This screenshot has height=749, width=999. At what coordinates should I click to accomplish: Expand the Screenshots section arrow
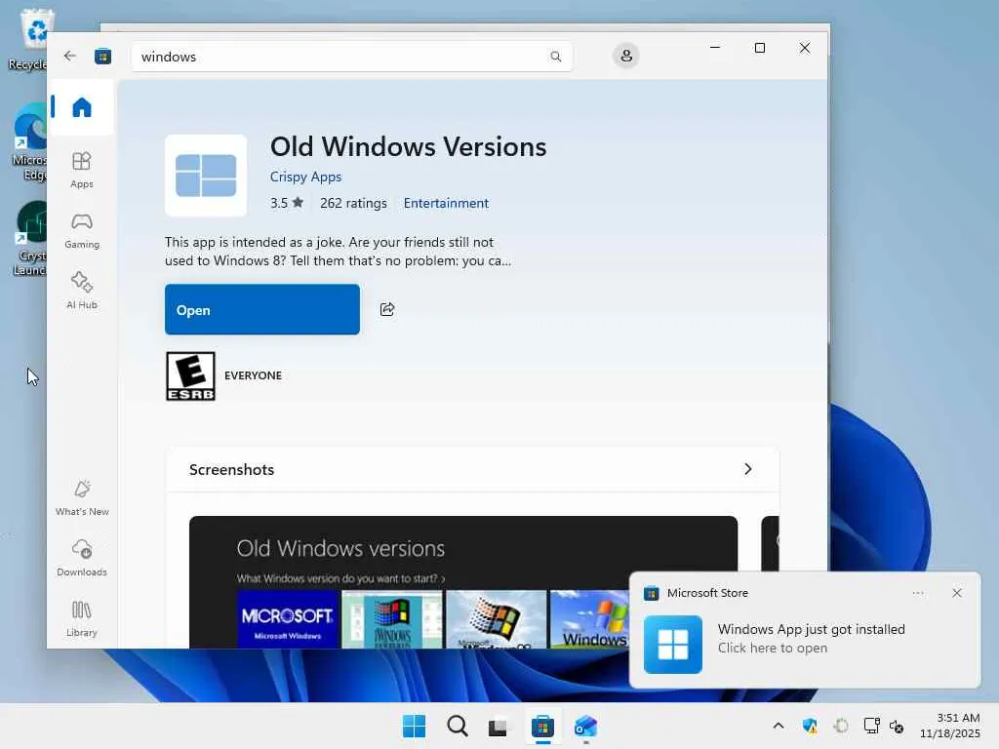point(748,469)
